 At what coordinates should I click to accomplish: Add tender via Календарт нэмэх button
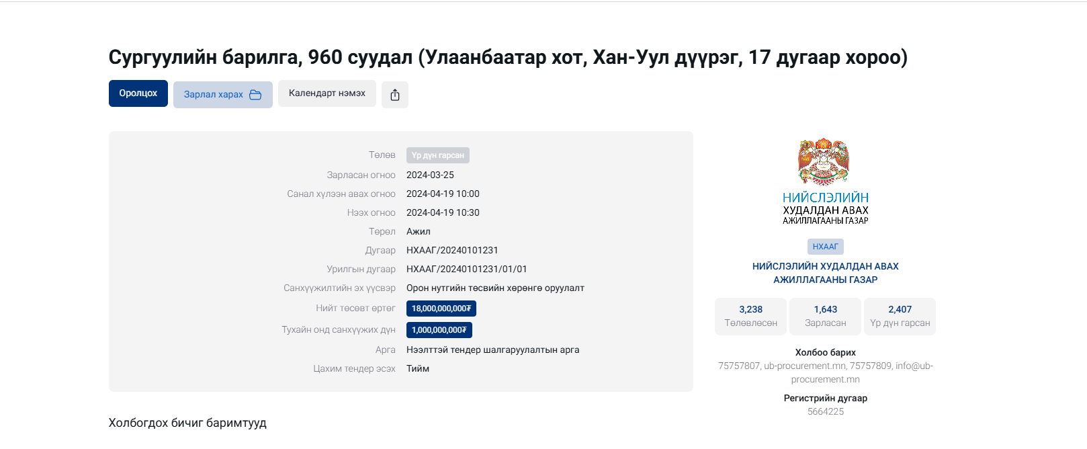pyautogui.click(x=327, y=93)
